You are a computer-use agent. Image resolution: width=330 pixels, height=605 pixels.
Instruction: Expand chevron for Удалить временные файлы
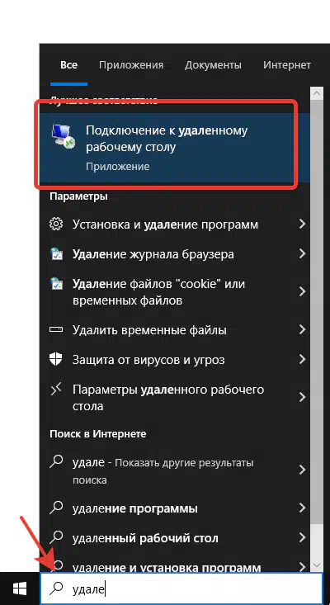coord(302,330)
